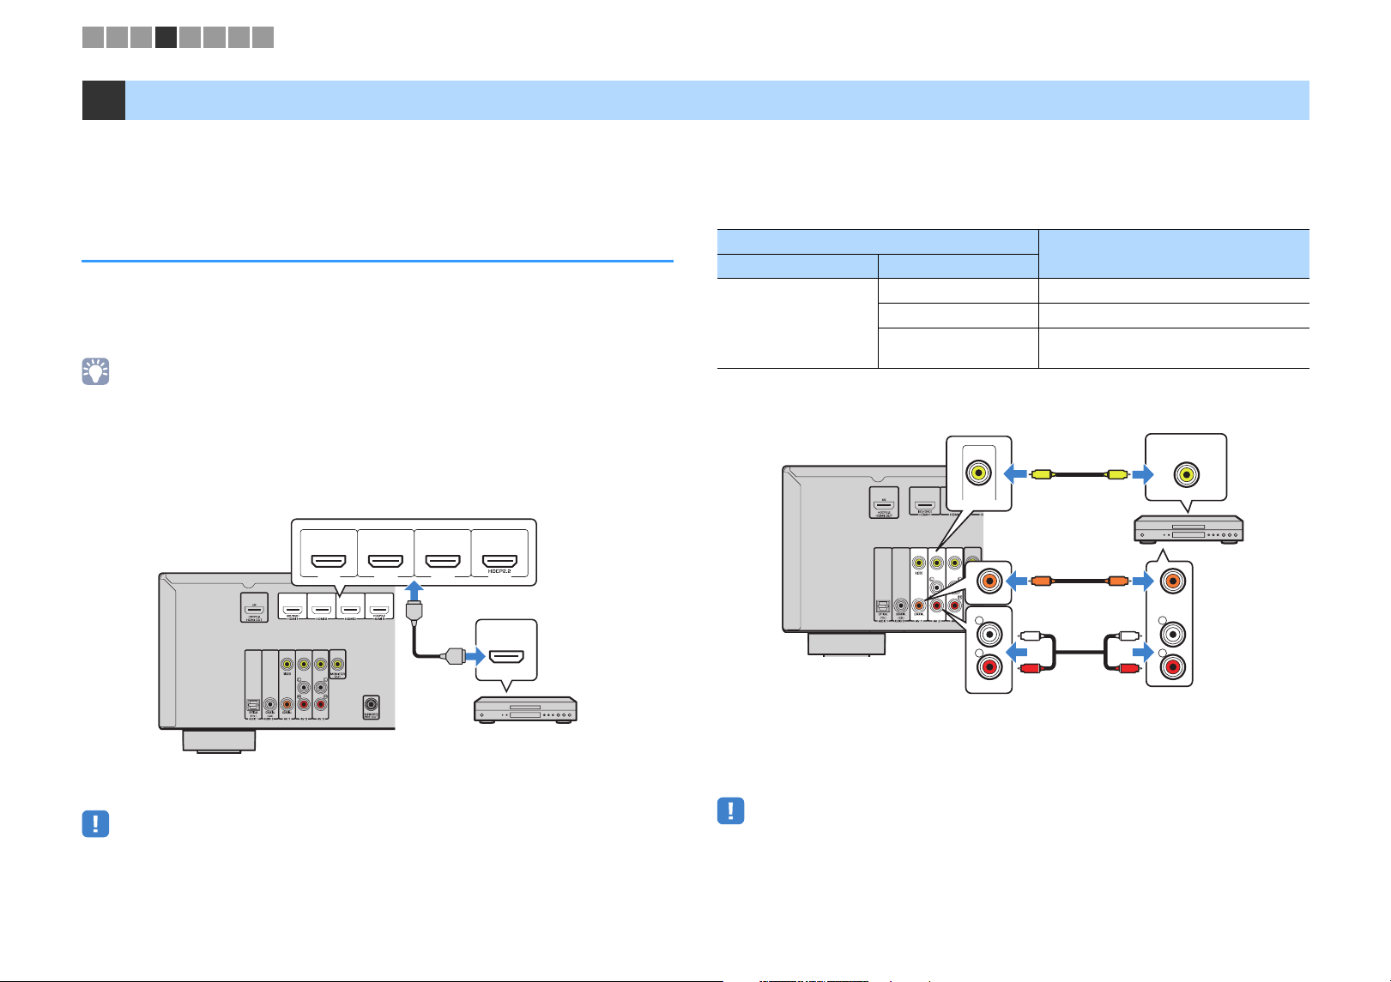The width and height of the screenshot is (1391, 982).
Task: Click the light blue section header bar
Action: [717, 100]
